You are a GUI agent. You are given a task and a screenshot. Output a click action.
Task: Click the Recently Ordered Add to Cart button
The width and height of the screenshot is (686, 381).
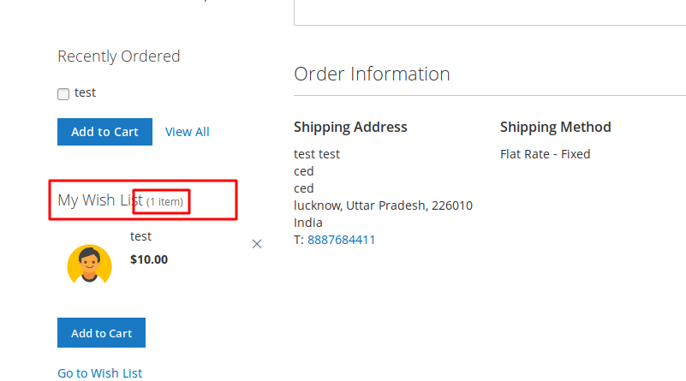tap(104, 132)
